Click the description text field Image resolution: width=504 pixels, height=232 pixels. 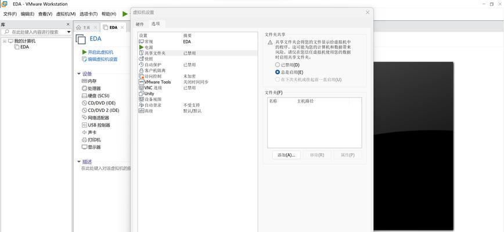(106, 168)
